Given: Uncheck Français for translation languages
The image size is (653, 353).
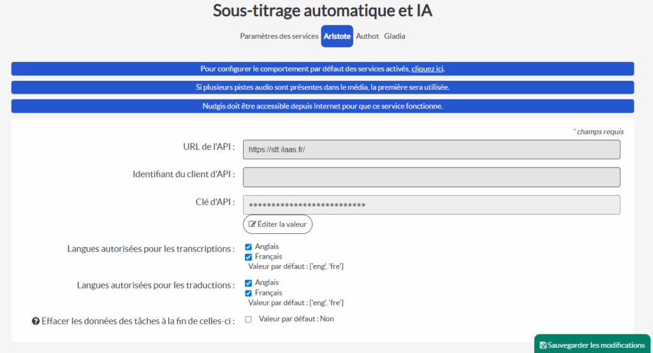Looking at the screenshot, I should point(248,293).
